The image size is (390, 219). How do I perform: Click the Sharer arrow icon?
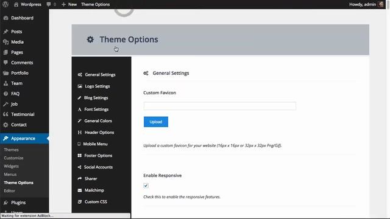tap(80, 178)
